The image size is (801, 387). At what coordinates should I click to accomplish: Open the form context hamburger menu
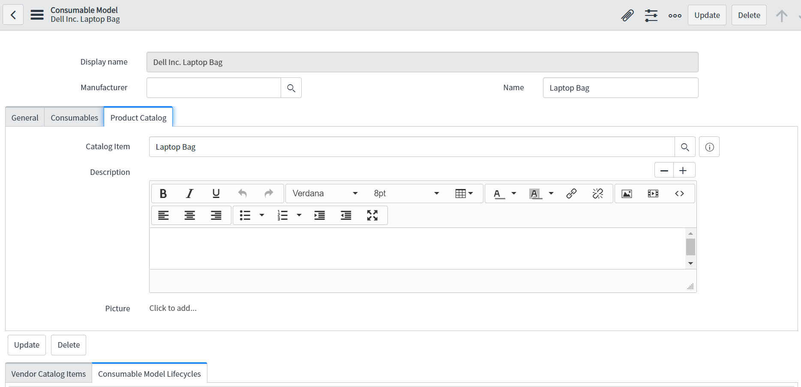click(x=37, y=15)
